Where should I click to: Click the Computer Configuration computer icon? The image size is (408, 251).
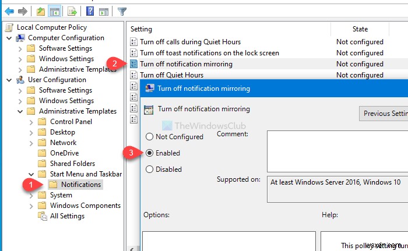(20, 38)
